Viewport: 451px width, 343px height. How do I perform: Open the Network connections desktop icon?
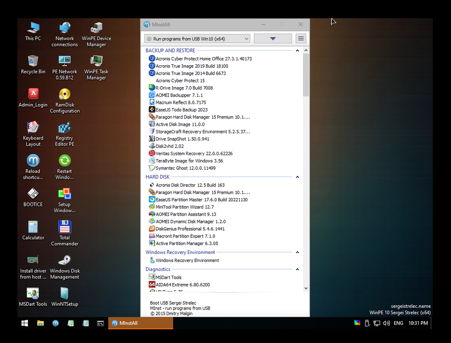tap(65, 34)
